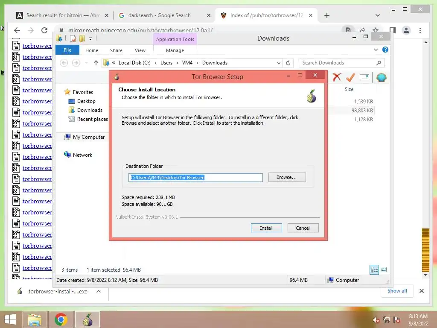This screenshot has height=328, width=437.
Task: Open the Share ribbon tab
Action: tap(116, 50)
